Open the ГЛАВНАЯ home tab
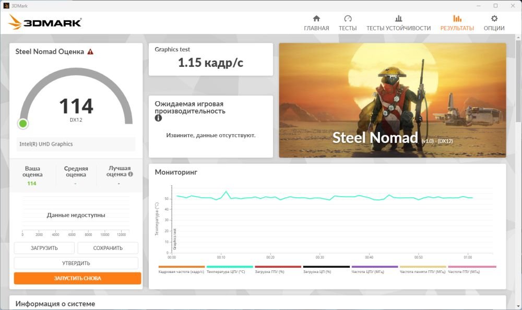The height and width of the screenshot is (310, 522). (316, 23)
